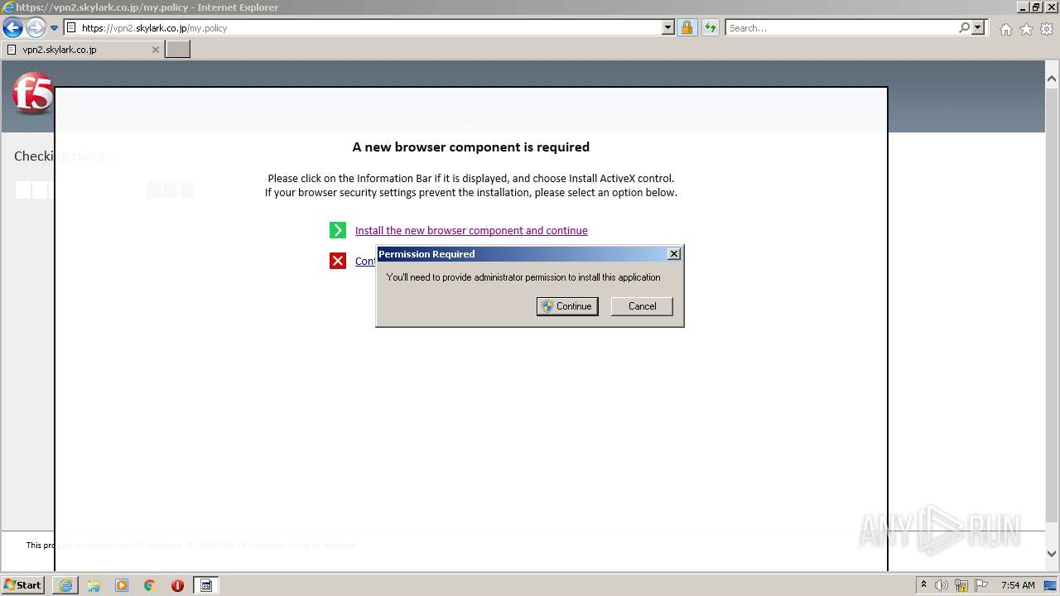This screenshot has height=596, width=1060.
Task: Click the page scrollbar down arrow
Action: click(x=1052, y=554)
